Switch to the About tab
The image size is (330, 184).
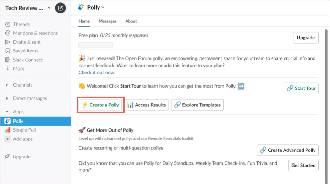(x=131, y=21)
